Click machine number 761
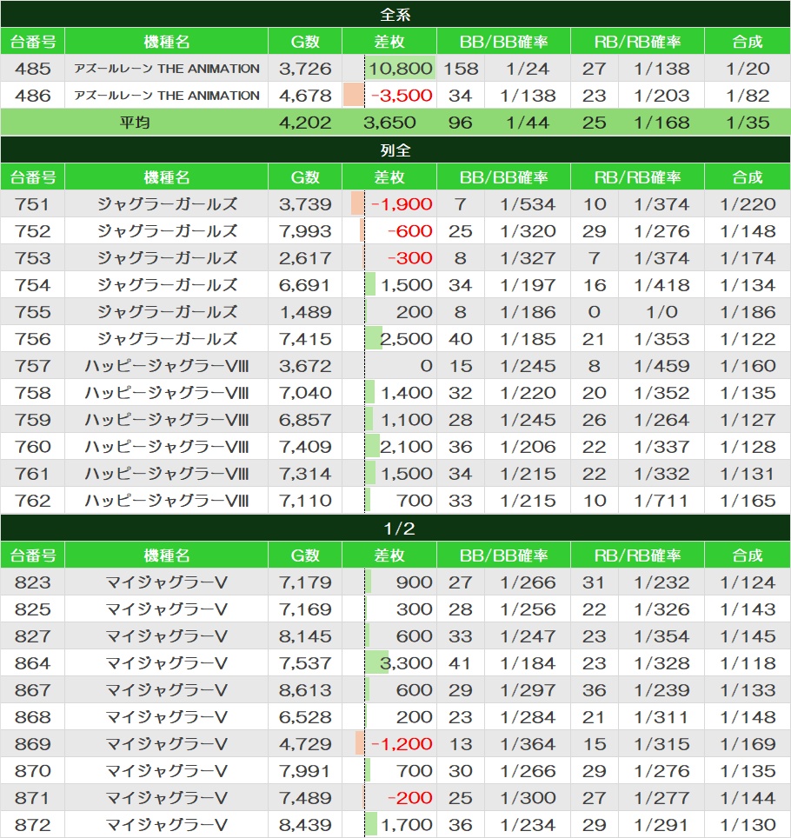 coord(33,474)
